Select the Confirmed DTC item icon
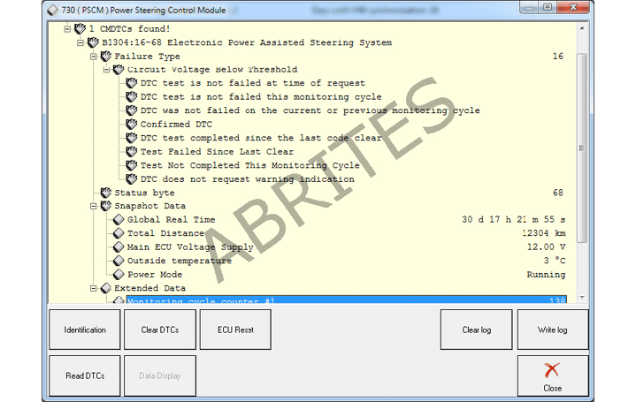636x402 pixels. (133, 125)
